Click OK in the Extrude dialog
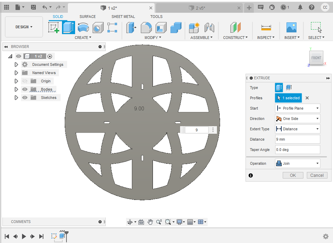 [x=293, y=175]
